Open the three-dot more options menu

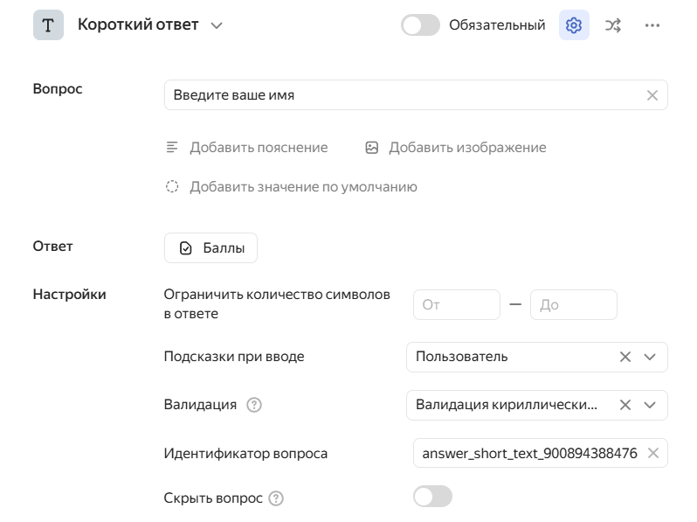652,25
